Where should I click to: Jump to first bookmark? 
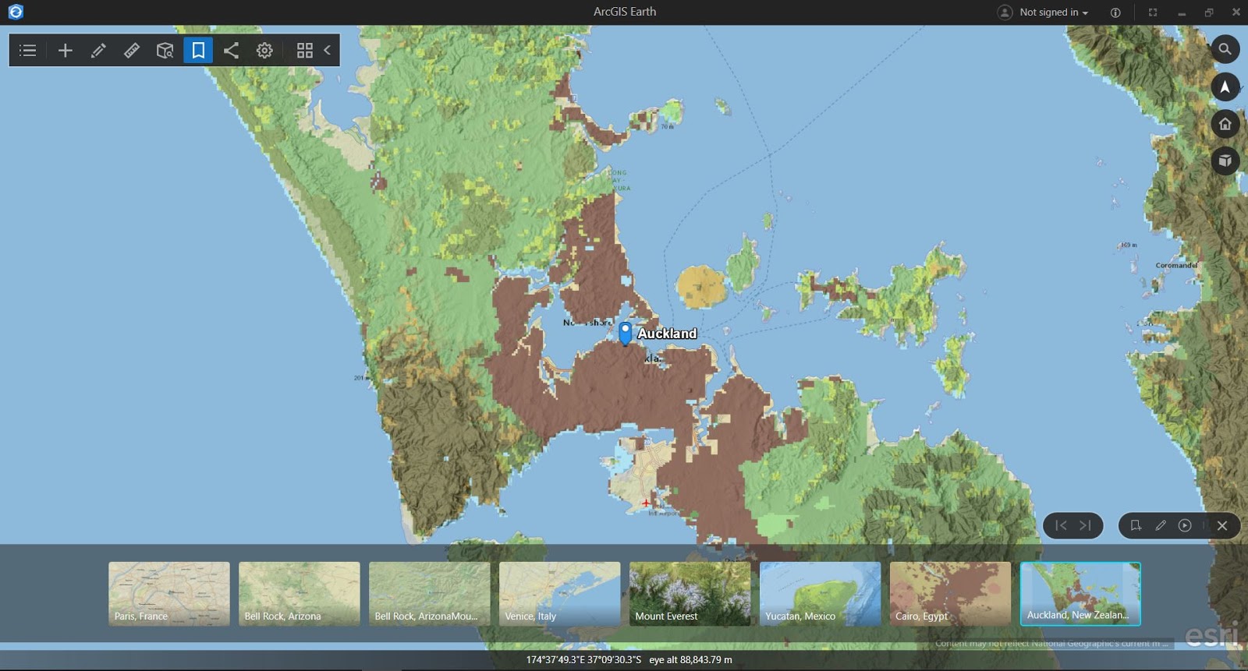1061,525
